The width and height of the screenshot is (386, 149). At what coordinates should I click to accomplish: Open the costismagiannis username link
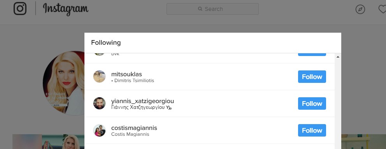point(134,128)
